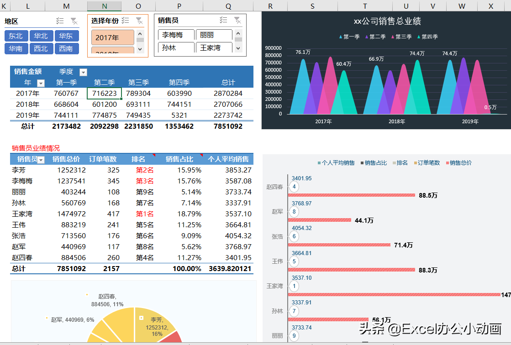This screenshot has width=511, height=345.
Task: Click 赵四春 pie chart data label
Action: [107, 300]
